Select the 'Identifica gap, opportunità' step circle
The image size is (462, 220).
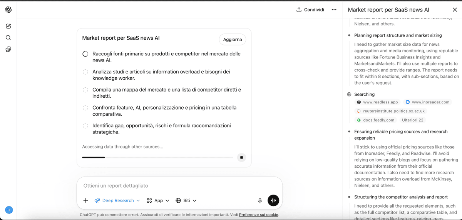[x=85, y=126]
